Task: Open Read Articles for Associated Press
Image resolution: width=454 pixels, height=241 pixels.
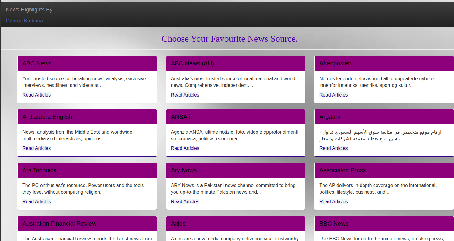Action: pos(333,201)
